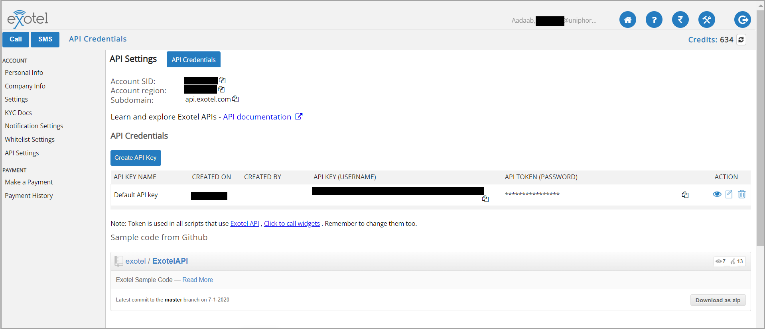Screen dimensions: 765x329
Task: Click the logout arrow icon
Action: pyautogui.click(x=742, y=20)
